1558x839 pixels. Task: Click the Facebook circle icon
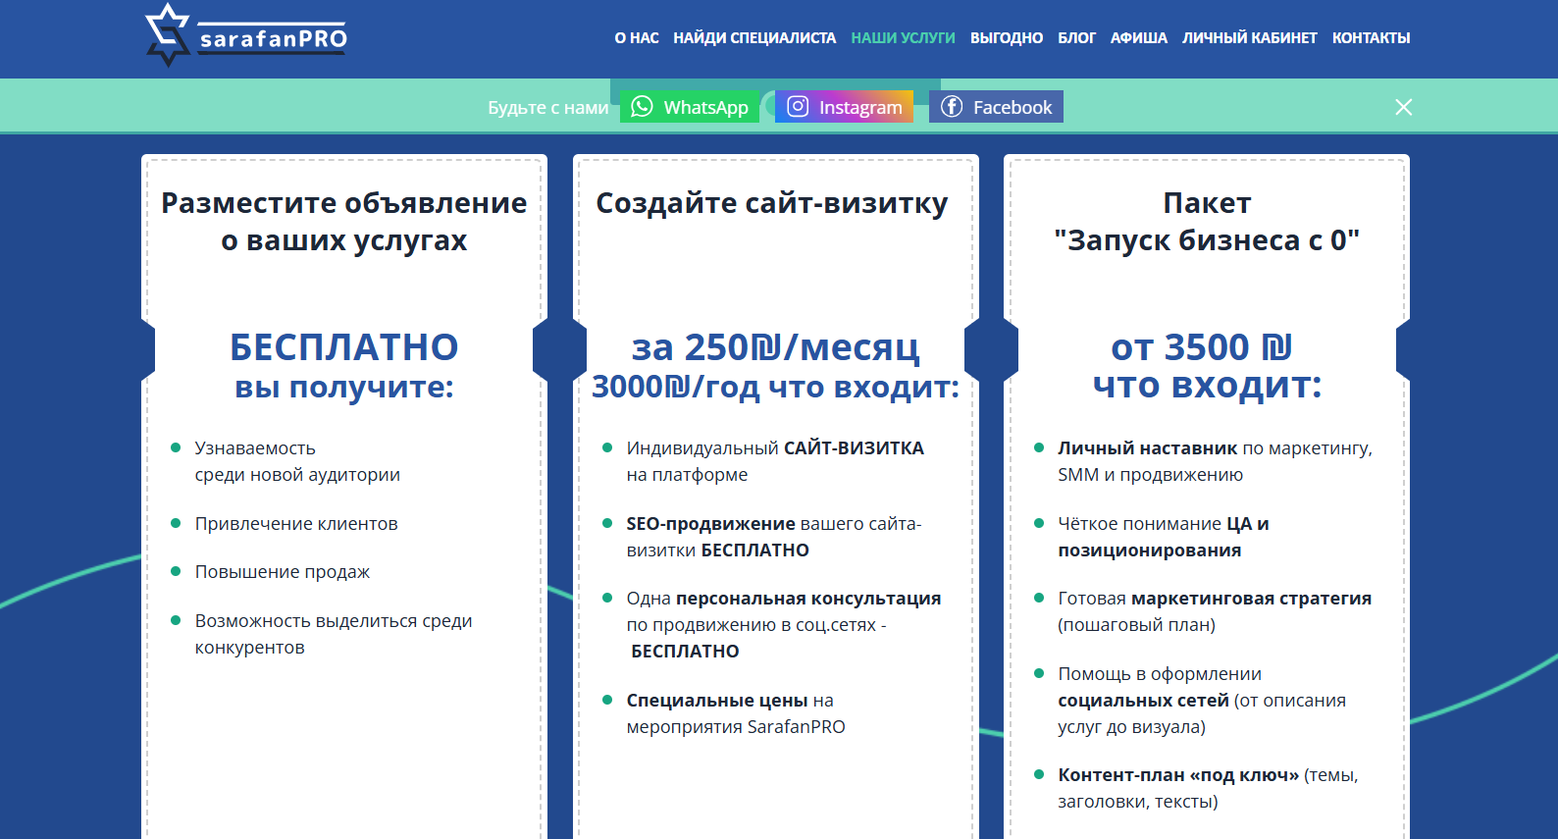tap(952, 107)
